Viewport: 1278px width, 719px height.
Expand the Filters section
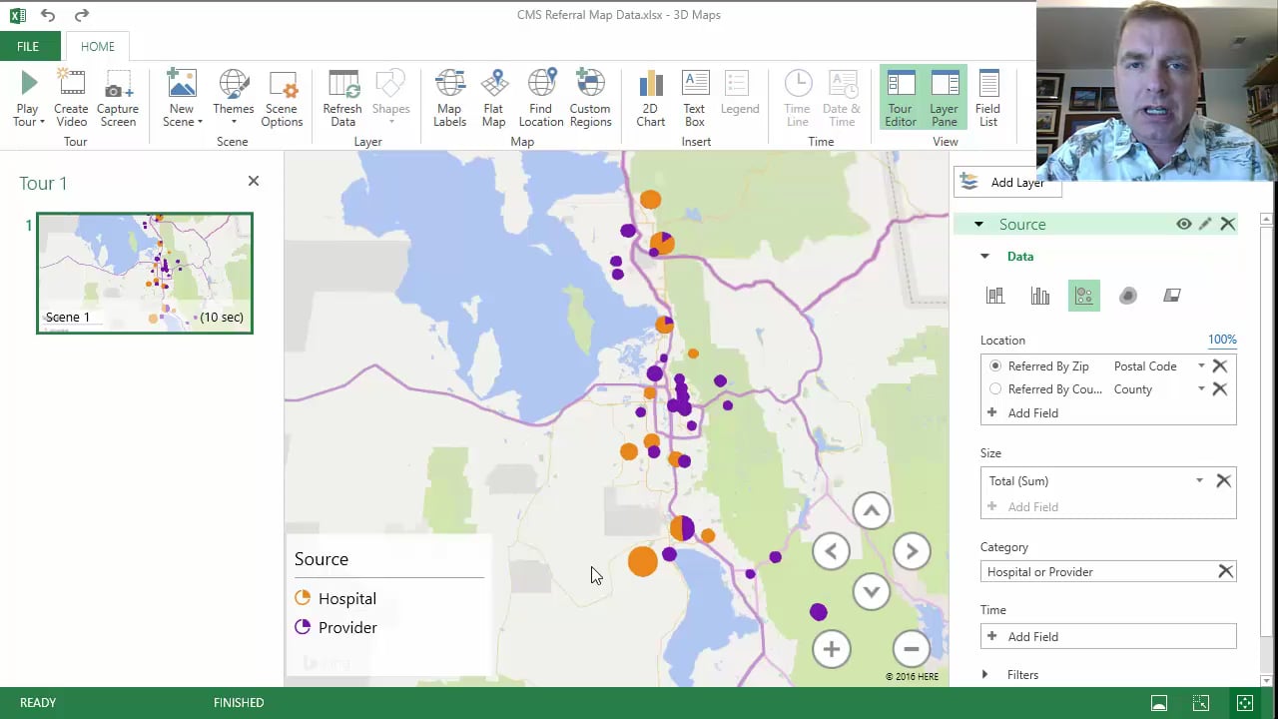(x=985, y=675)
